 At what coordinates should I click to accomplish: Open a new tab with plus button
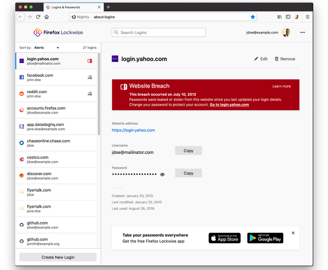pos(108,7)
